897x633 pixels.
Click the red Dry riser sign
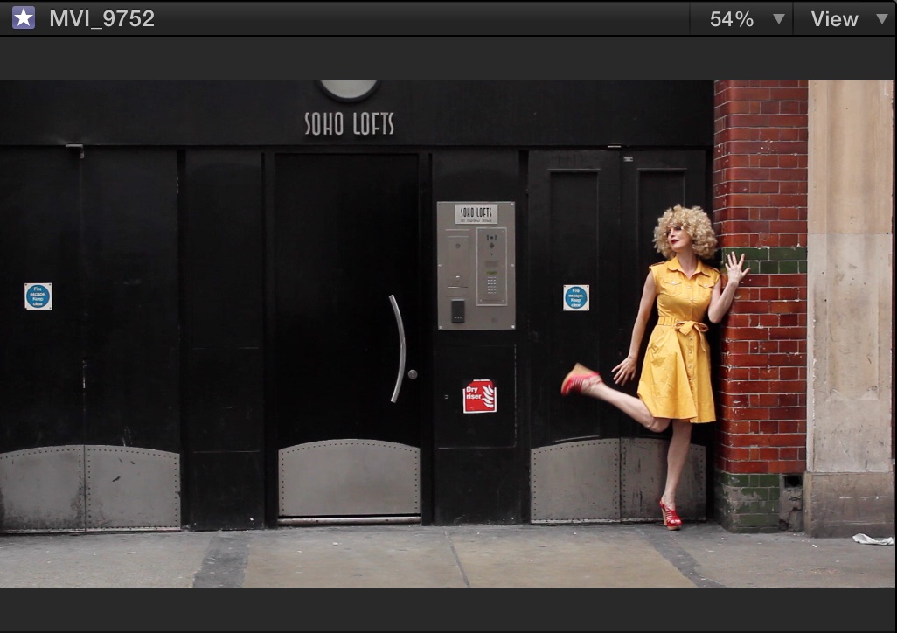click(479, 396)
